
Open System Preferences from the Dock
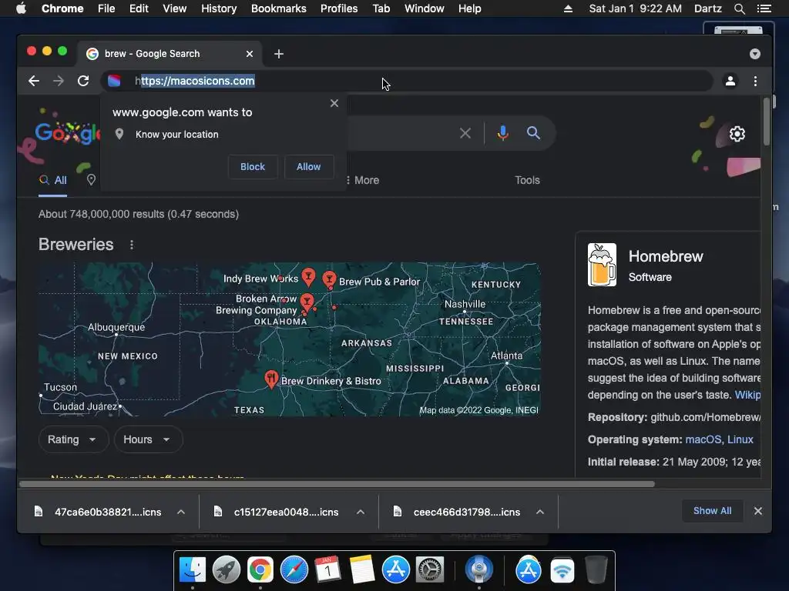tap(430, 570)
